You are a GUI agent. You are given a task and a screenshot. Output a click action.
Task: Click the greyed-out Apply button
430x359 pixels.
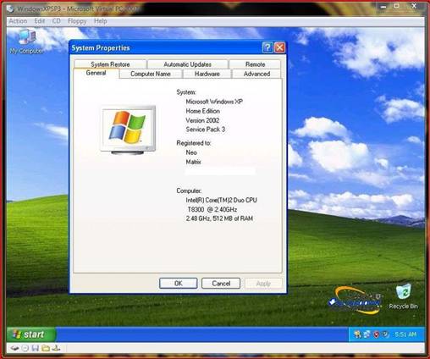tap(263, 284)
